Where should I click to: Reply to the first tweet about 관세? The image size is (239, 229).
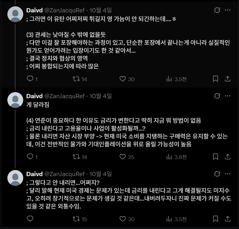[x=30, y=79]
